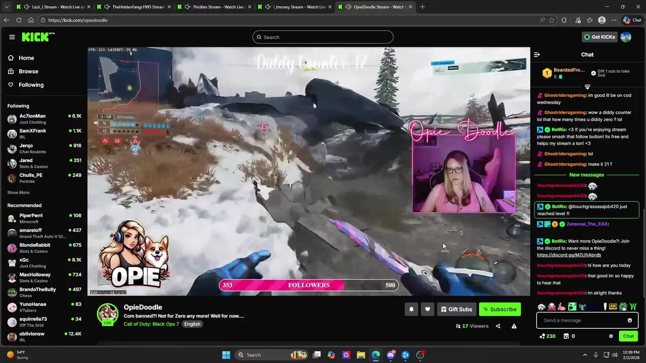Screen dimensions: 646x363
Task: Click the green Chat send button
Action: pyautogui.click(x=628, y=336)
